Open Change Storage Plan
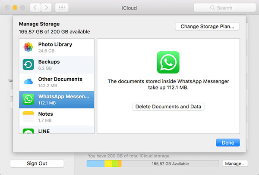This screenshot has width=259, height=175. (x=207, y=27)
